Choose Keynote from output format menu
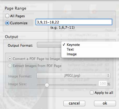Image resolution: width=119 pixels, height=109 pixels. click(x=73, y=45)
